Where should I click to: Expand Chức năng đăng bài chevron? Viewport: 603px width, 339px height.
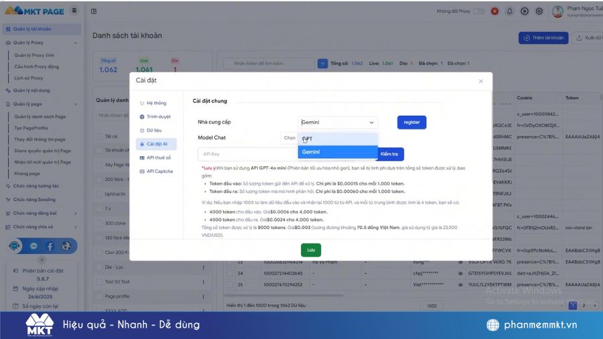[75, 213]
